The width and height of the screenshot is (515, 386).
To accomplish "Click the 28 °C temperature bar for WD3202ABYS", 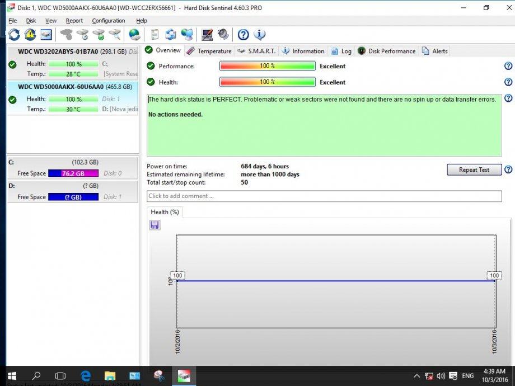I will (x=73, y=74).
